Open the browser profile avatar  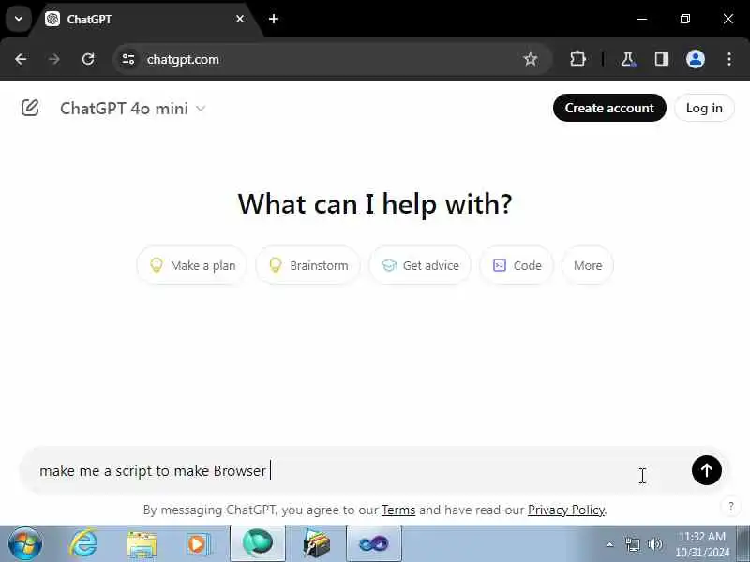pyautogui.click(x=695, y=59)
